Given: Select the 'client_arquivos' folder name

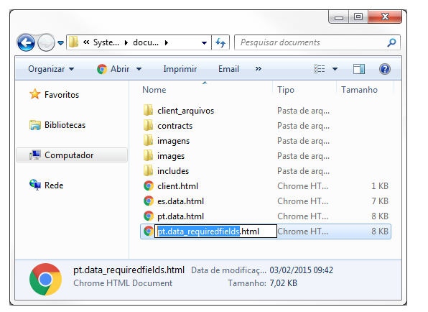Looking at the screenshot, I should [185, 111].
